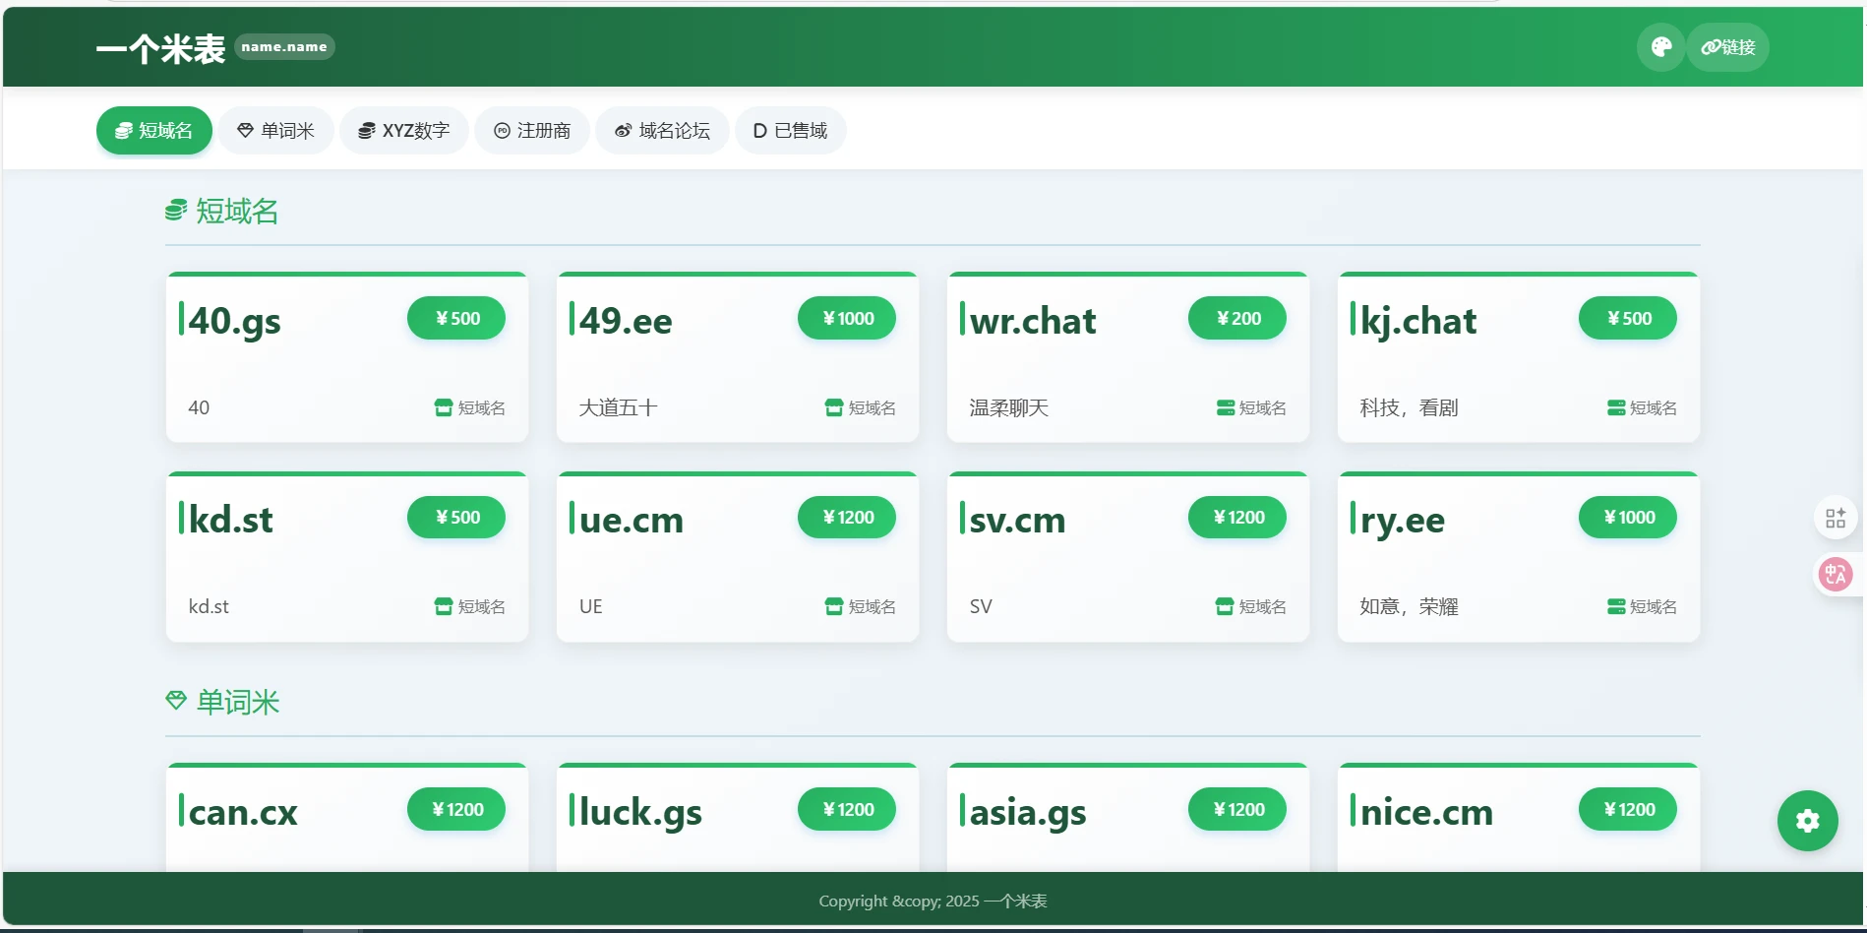Viewport: 1867px width, 933px height.
Task: Click the store icon on 40.gs card
Action: (444, 407)
